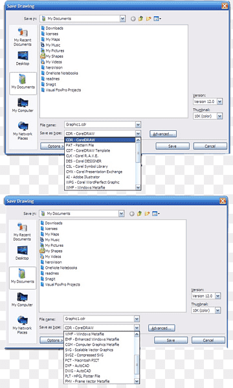Choose CLK - Corel R.A.V.E. file type
This screenshot has width=233, height=388.
point(100,156)
